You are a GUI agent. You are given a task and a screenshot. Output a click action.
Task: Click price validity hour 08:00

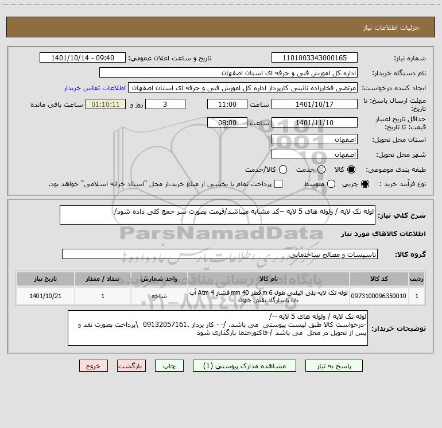tap(227, 122)
